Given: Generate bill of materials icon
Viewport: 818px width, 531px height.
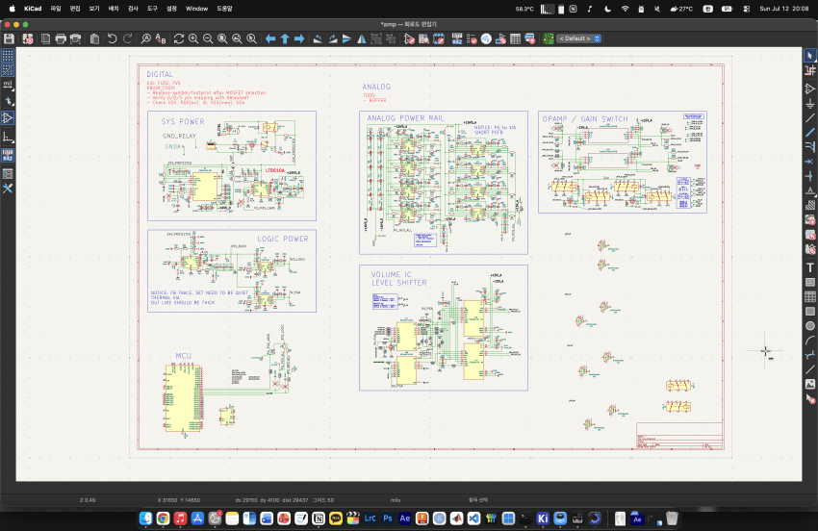Looking at the screenshot, I should point(530,38).
